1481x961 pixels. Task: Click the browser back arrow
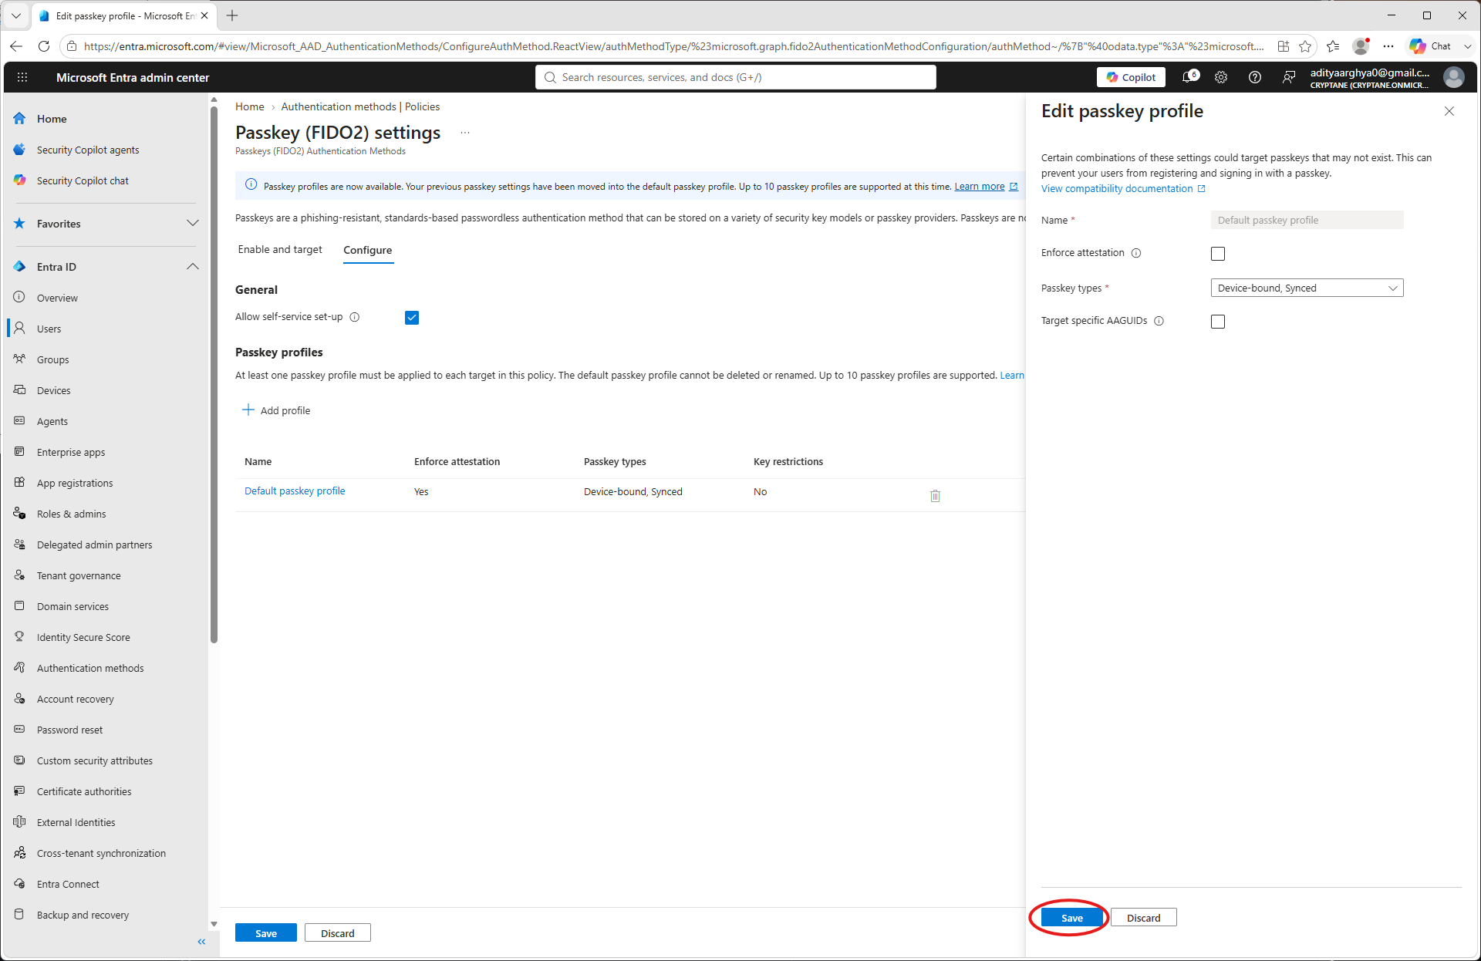point(16,46)
